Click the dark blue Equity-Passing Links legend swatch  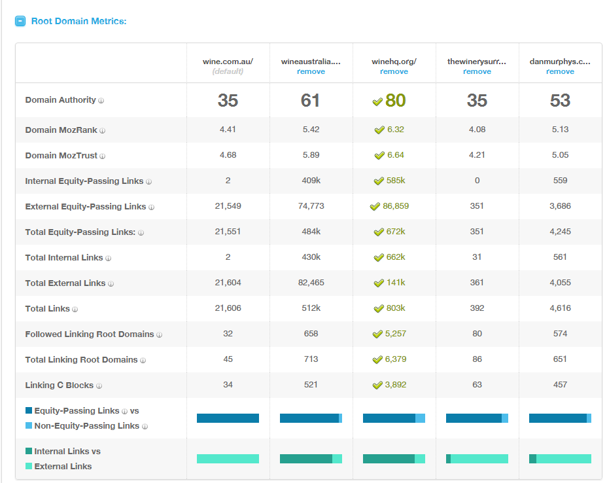pos(29,410)
